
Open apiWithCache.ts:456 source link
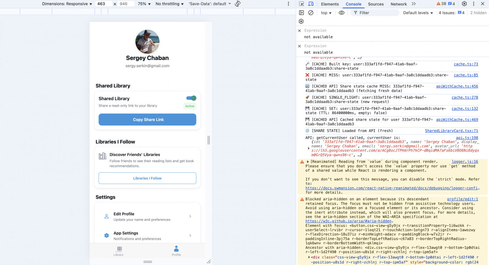457,86
